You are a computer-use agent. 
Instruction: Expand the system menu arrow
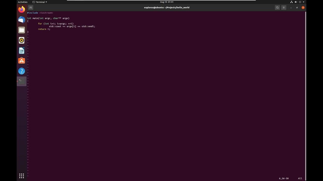(x=304, y=2)
